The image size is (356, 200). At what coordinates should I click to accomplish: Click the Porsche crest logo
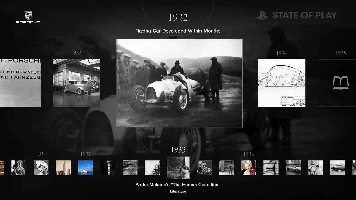[x=28, y=15]
